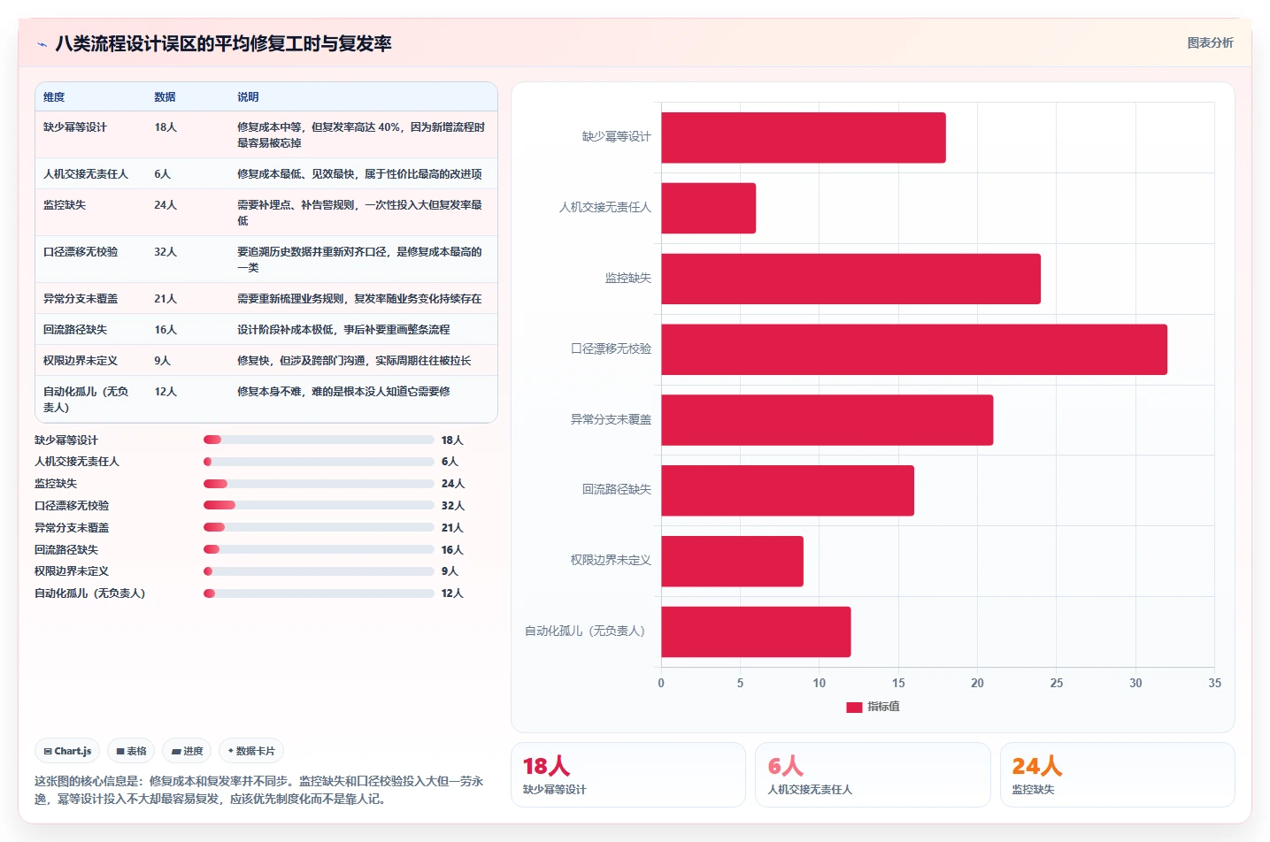Click the 自动化孤儿 progress bar
Image resolution: width=1270 pixels, height=842 pixels.
coord(319,593)
